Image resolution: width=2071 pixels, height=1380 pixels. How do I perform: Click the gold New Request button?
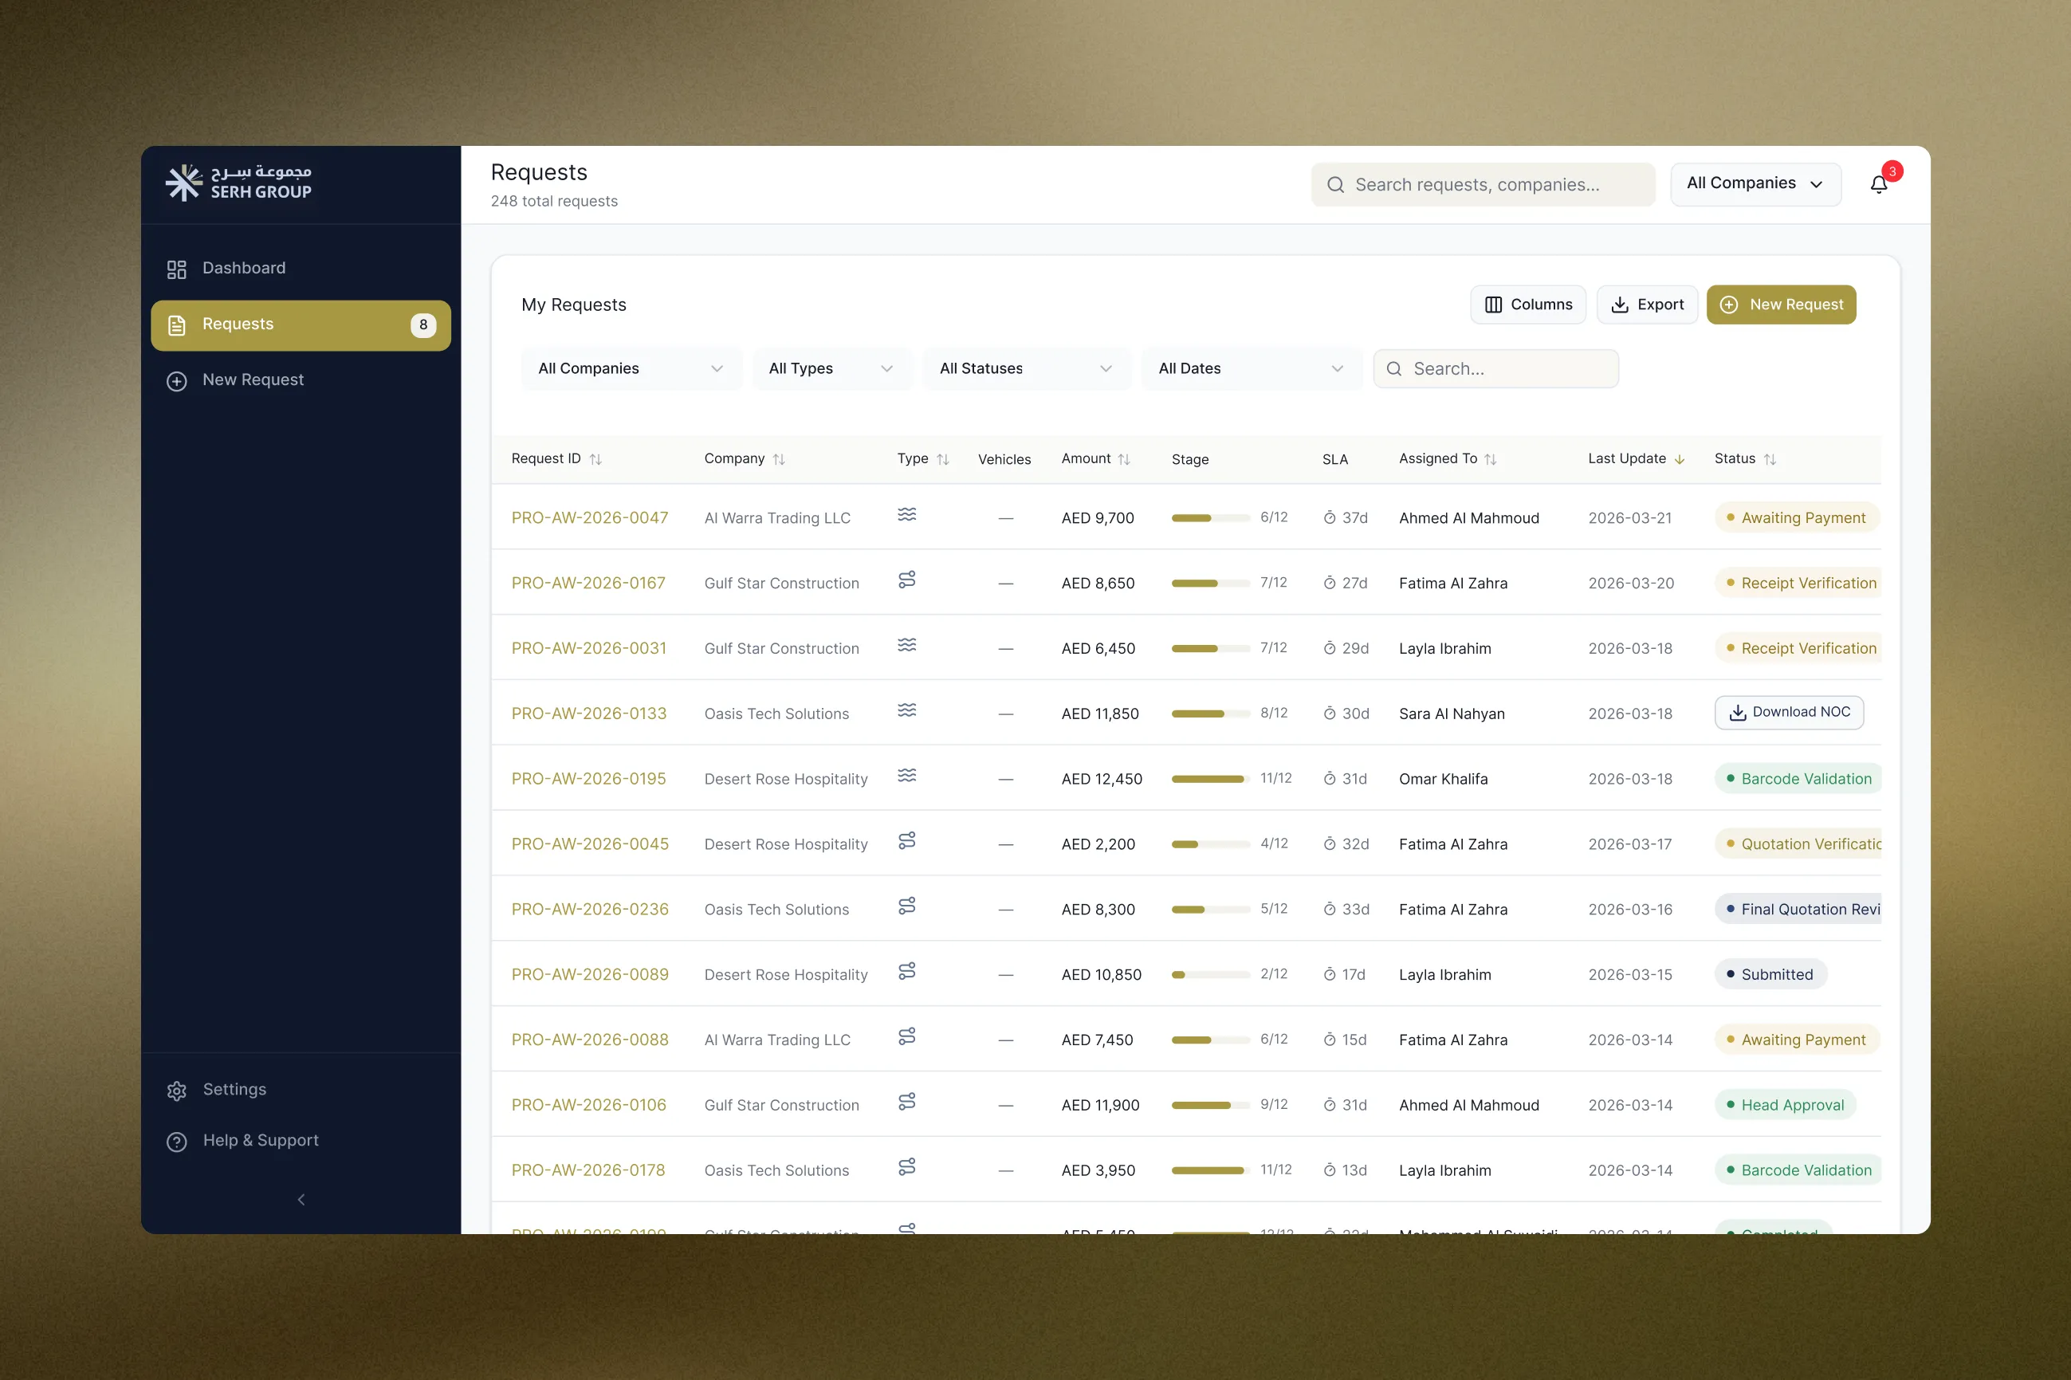pos(1781,305)
